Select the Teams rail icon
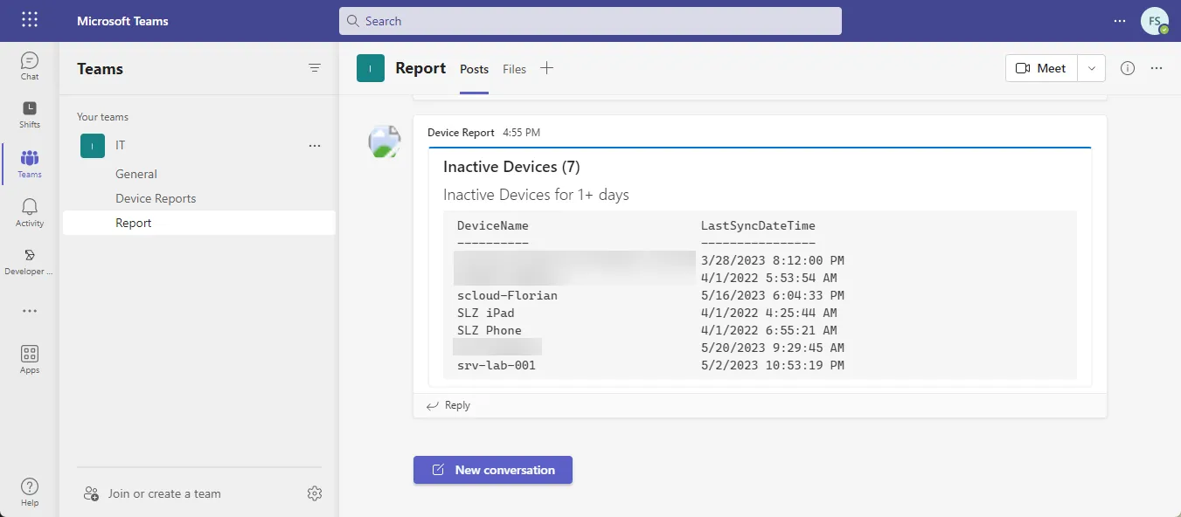 (x=30, y=163)
